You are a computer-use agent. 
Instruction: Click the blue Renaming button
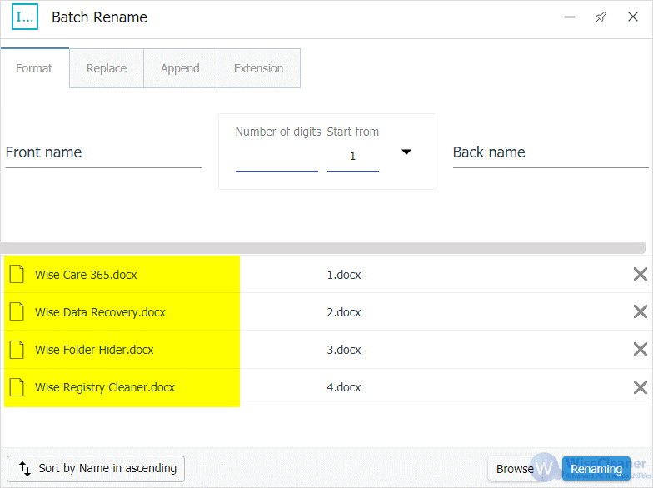(x=596, y=469)
